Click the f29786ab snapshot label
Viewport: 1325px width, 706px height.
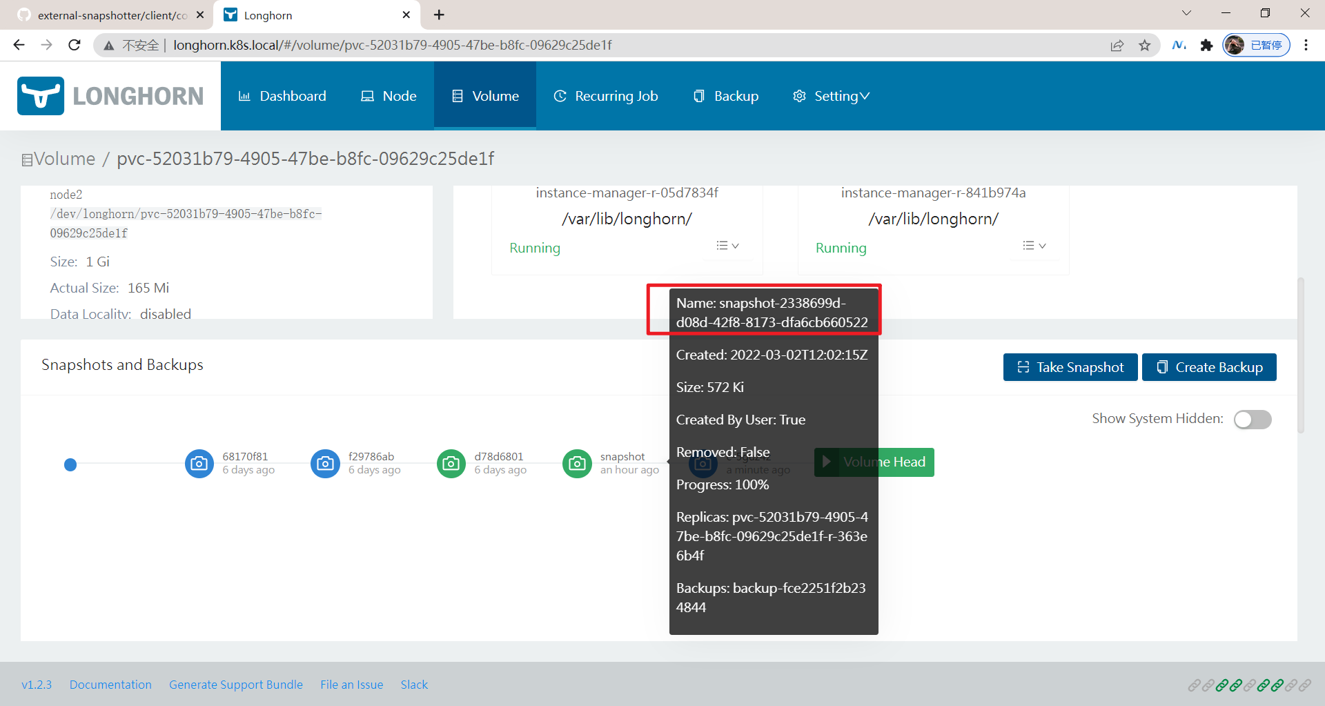pyautogui.click(x=371, y=456)
